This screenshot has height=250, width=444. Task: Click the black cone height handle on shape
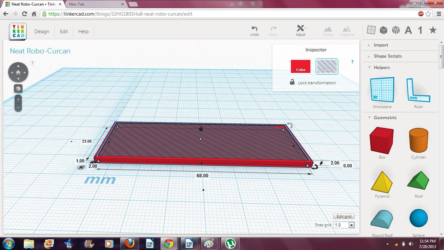pyautogui.click(x=201, y=129)
